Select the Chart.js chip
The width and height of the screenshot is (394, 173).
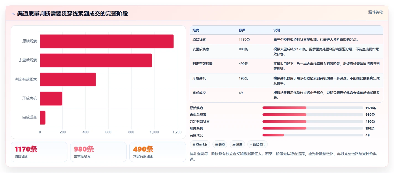tap(200, 144)
